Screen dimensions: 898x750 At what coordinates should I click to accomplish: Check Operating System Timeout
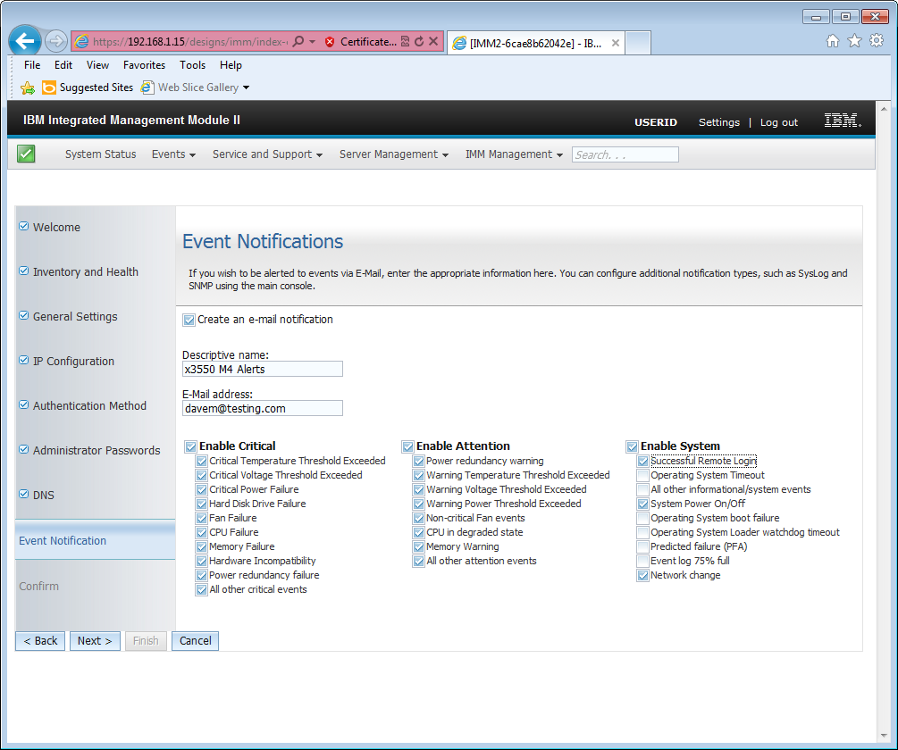(642, 475)
